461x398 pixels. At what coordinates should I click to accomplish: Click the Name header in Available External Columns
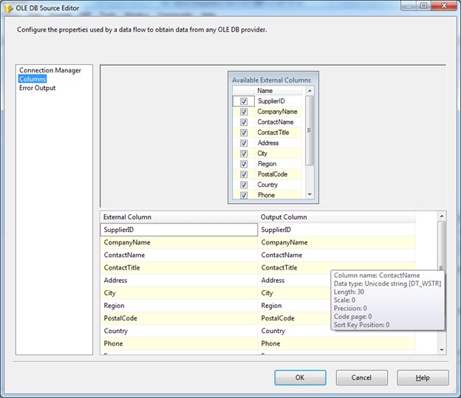point(278,91)
